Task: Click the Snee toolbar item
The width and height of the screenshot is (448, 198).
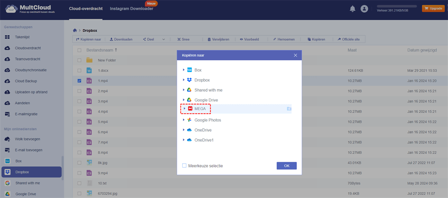Action: (183, 39)
